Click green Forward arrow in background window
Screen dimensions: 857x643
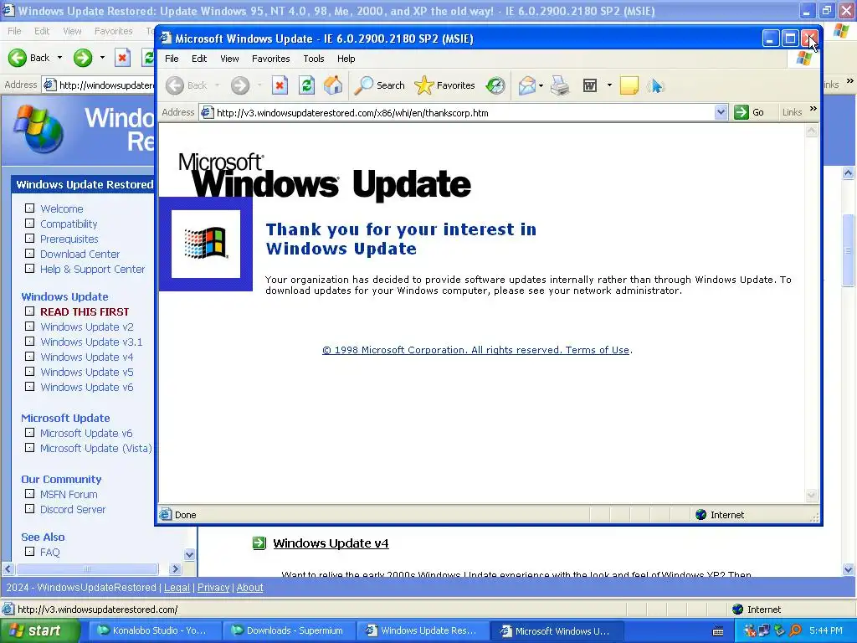tap(83, 58)
